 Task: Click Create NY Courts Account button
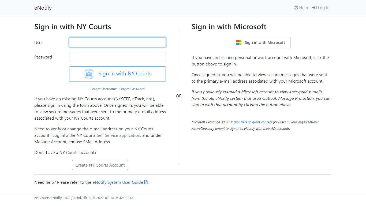coord(100,165)
